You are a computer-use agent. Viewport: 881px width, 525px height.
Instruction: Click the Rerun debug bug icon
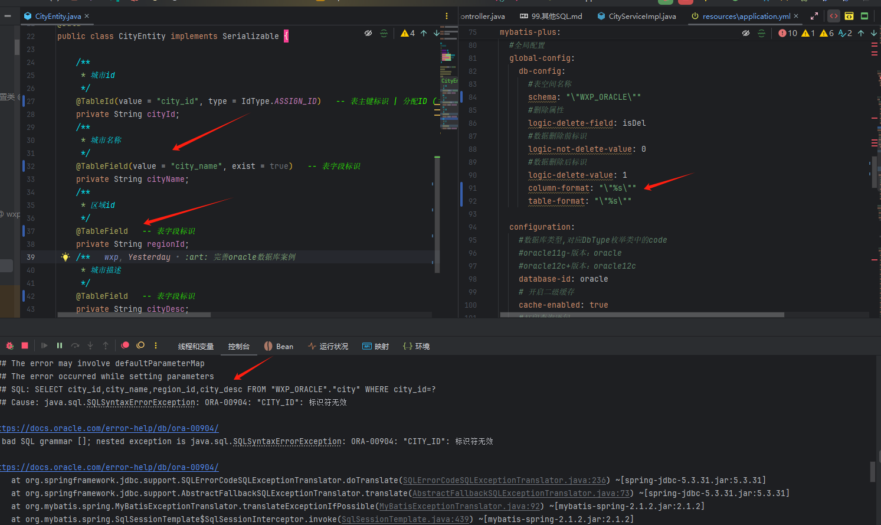point(9,345)
